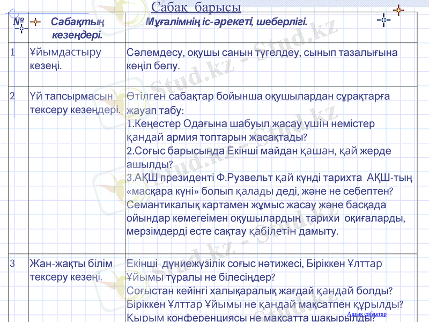The image size is (429, 322).
Task: Click the crosshair marker near the right header edge
Action: click(383, 20)
